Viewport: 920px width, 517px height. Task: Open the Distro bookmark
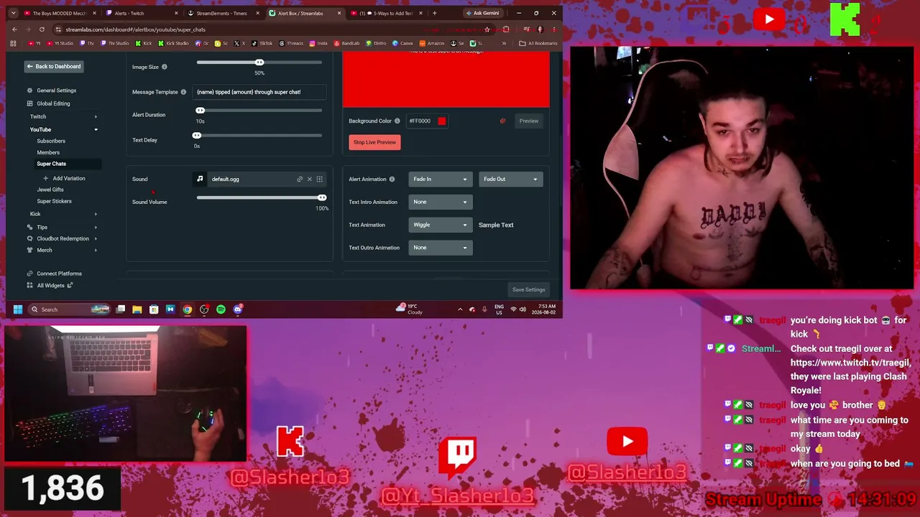[376, 43]
